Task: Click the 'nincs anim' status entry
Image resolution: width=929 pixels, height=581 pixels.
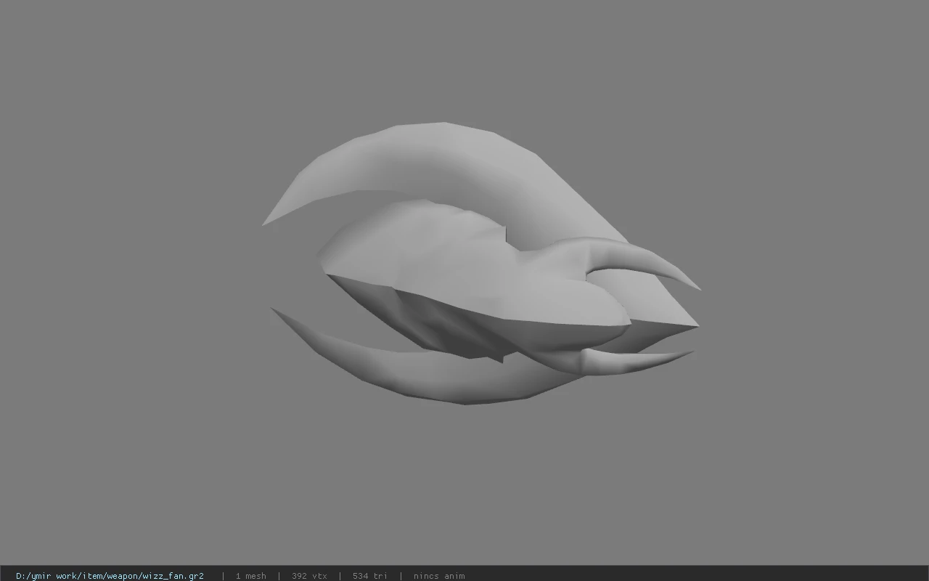Action: click(439, 576)
